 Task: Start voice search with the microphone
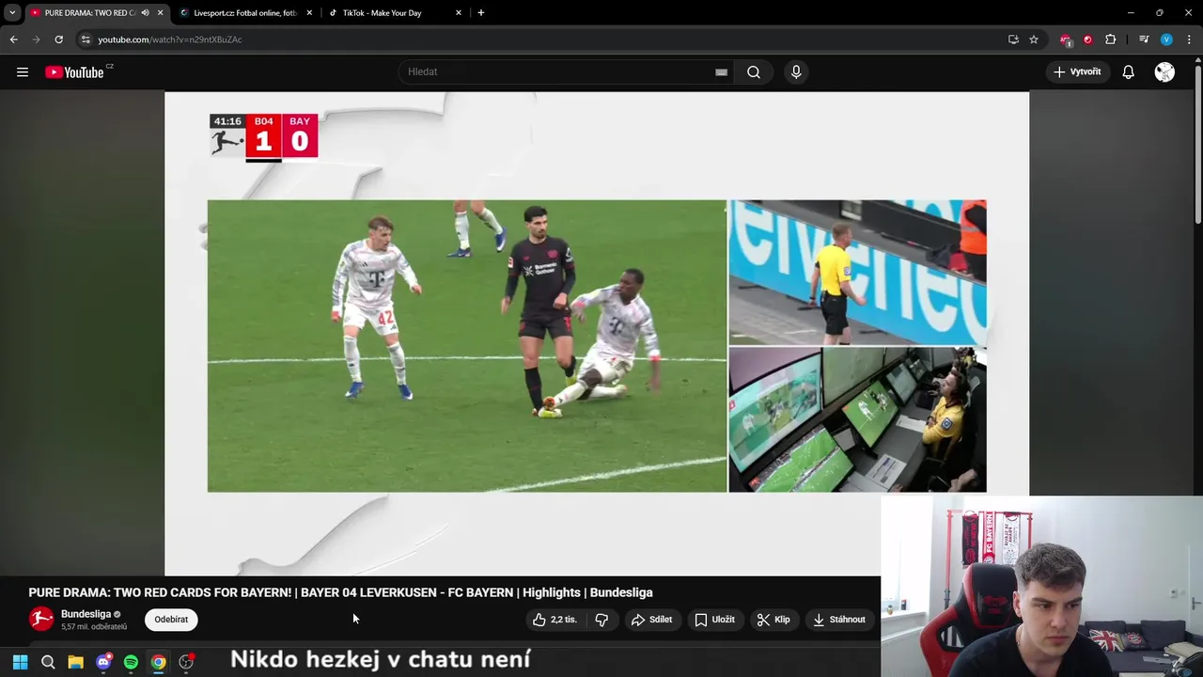point(796,72)
